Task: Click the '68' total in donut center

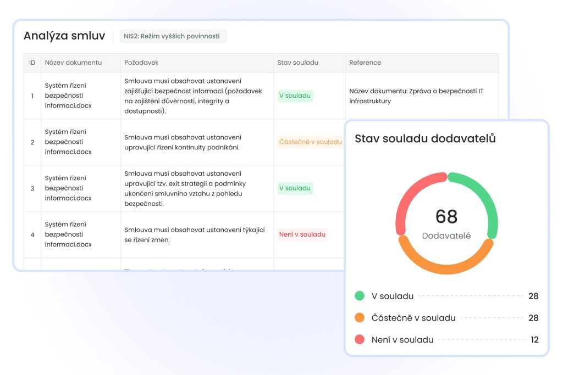Action: 446,216
